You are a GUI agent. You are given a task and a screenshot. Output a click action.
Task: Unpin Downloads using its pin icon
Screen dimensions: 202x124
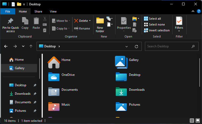(x=35, y=94)
